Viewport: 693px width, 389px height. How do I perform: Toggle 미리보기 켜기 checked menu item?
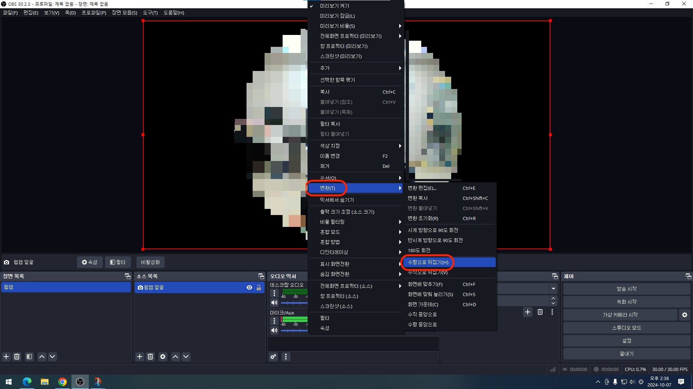334,6
